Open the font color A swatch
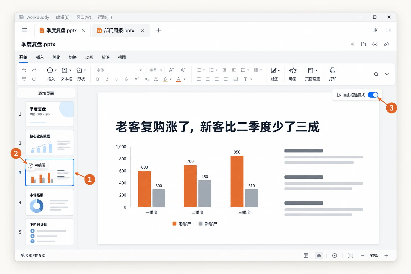 [x=178, y=79]
